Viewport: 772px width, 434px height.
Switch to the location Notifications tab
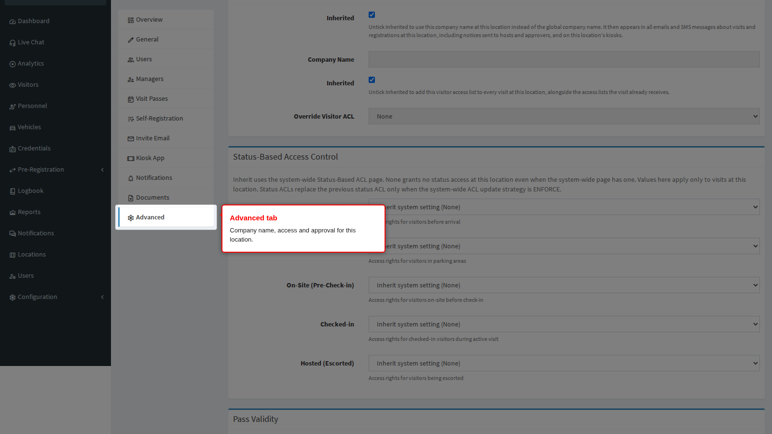pos(166,178)
